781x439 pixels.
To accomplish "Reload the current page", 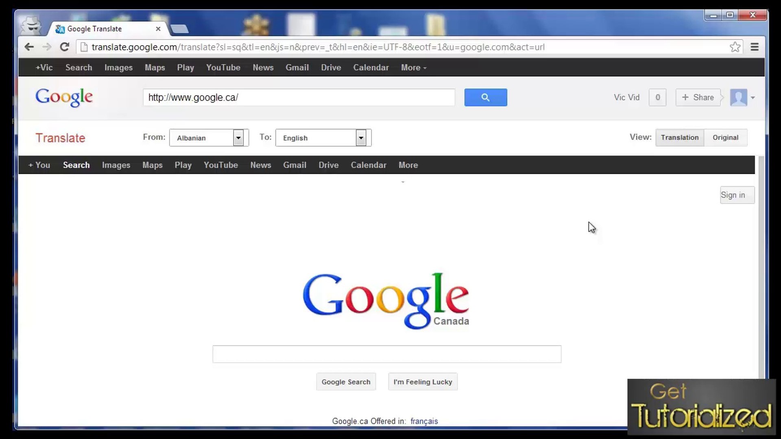I will click(65, 47).
